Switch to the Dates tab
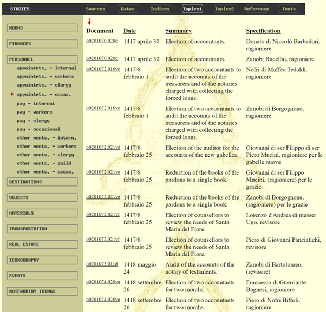Image resolution: width=326 pixels, height=312 pixels. (128, 9)
